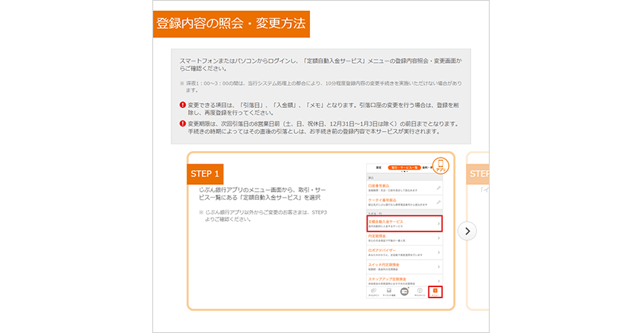The height and width of the screenshot is (333, 642).
Task: Click the next-step arrow in the carousel
Action: 467,231
